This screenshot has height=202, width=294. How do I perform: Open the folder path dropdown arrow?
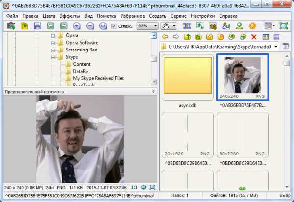tap(276, 46)
